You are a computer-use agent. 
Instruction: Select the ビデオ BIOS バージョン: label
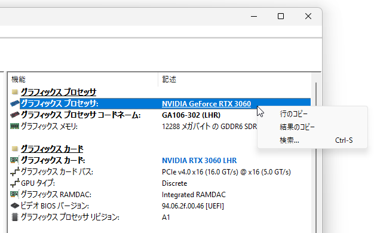54,206
